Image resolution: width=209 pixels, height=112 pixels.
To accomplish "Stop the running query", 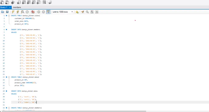I will pos(27,12).
